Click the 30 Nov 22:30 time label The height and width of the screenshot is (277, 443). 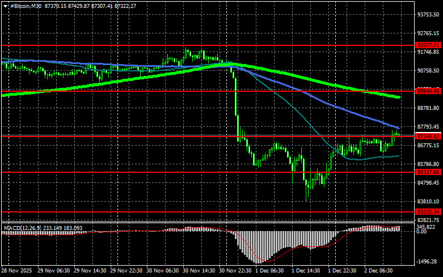click(x=235, y=271)
